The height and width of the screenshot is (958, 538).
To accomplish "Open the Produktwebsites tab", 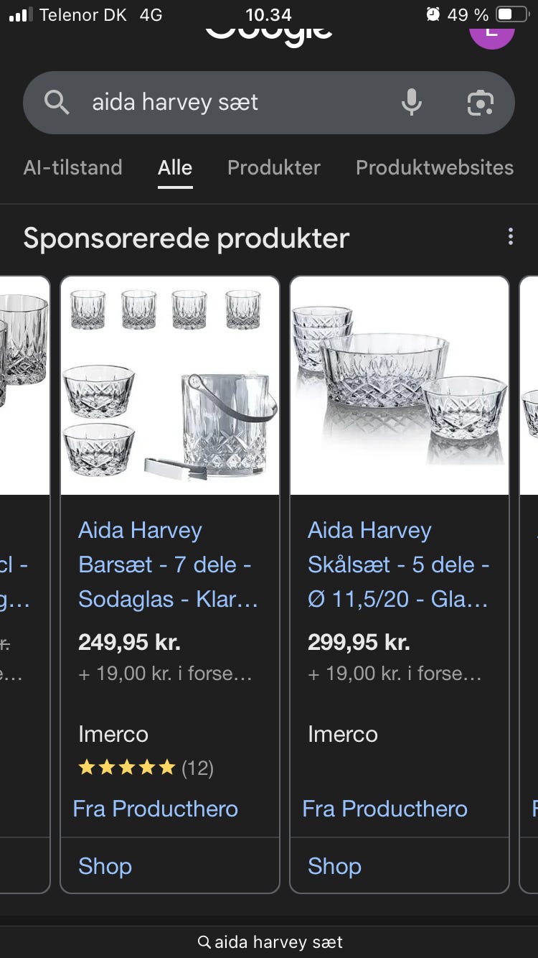I will pyautogui.click(x=434, y=168).
